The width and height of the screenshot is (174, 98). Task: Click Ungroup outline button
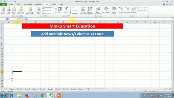tap(127, 10)
